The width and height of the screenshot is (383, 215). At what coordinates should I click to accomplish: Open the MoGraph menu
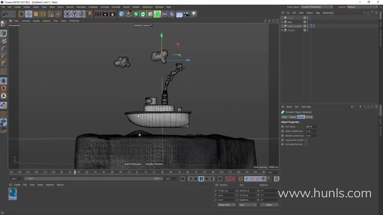tap(81, 7)
